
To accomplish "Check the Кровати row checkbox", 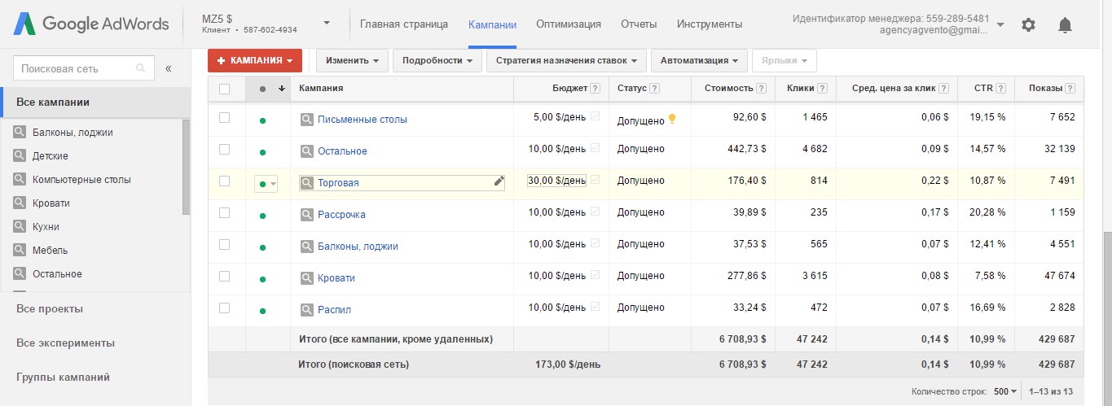I will pyautogui.click(x=224, y=277).
